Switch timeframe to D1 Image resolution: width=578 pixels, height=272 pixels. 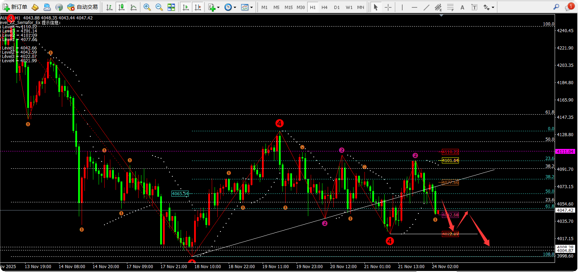[x=337, y=7]
